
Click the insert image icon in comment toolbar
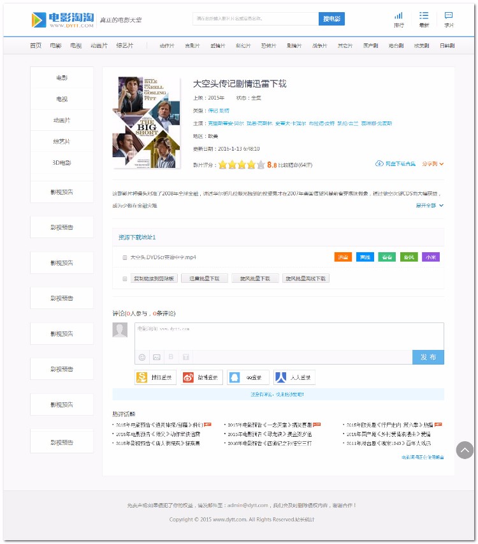(157, 357)
